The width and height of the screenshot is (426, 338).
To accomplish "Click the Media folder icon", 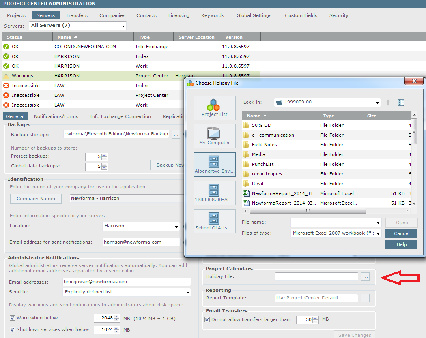I will [x=246, y=154].
